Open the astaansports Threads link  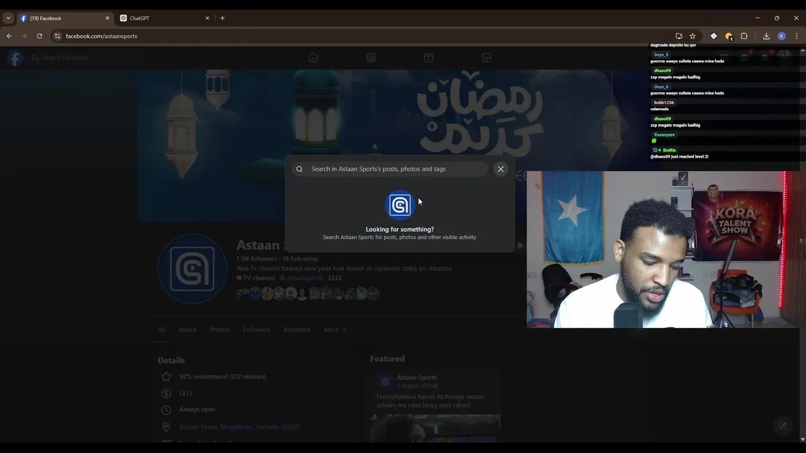coord(305,277)
